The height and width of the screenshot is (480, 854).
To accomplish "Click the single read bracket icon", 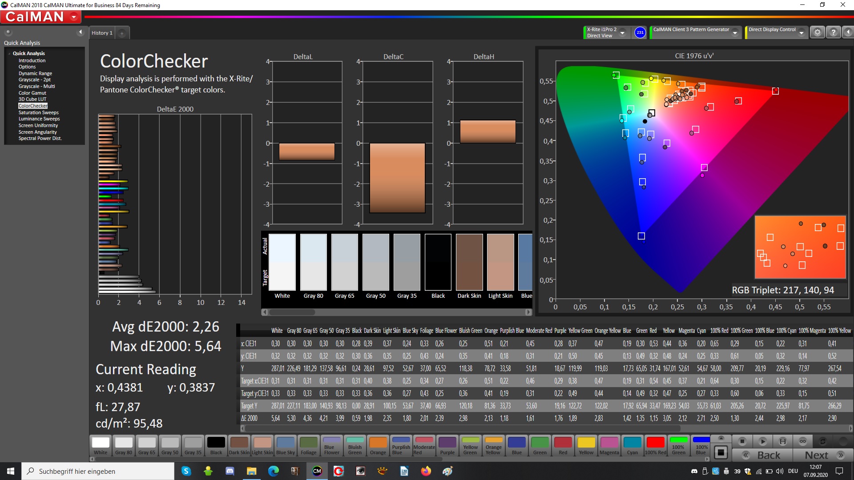I will point(783,441).
